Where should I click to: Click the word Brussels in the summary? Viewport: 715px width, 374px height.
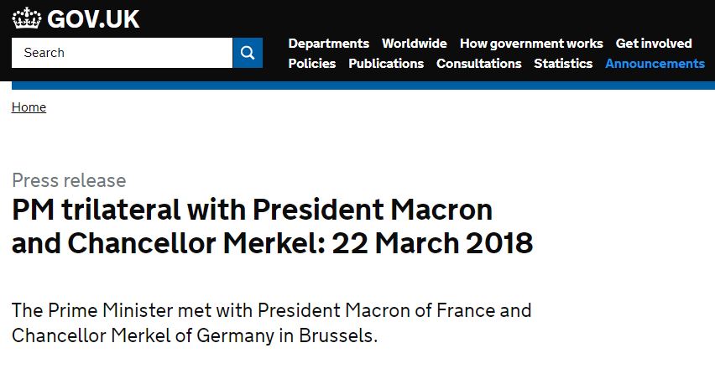click(x=338, y=335)
